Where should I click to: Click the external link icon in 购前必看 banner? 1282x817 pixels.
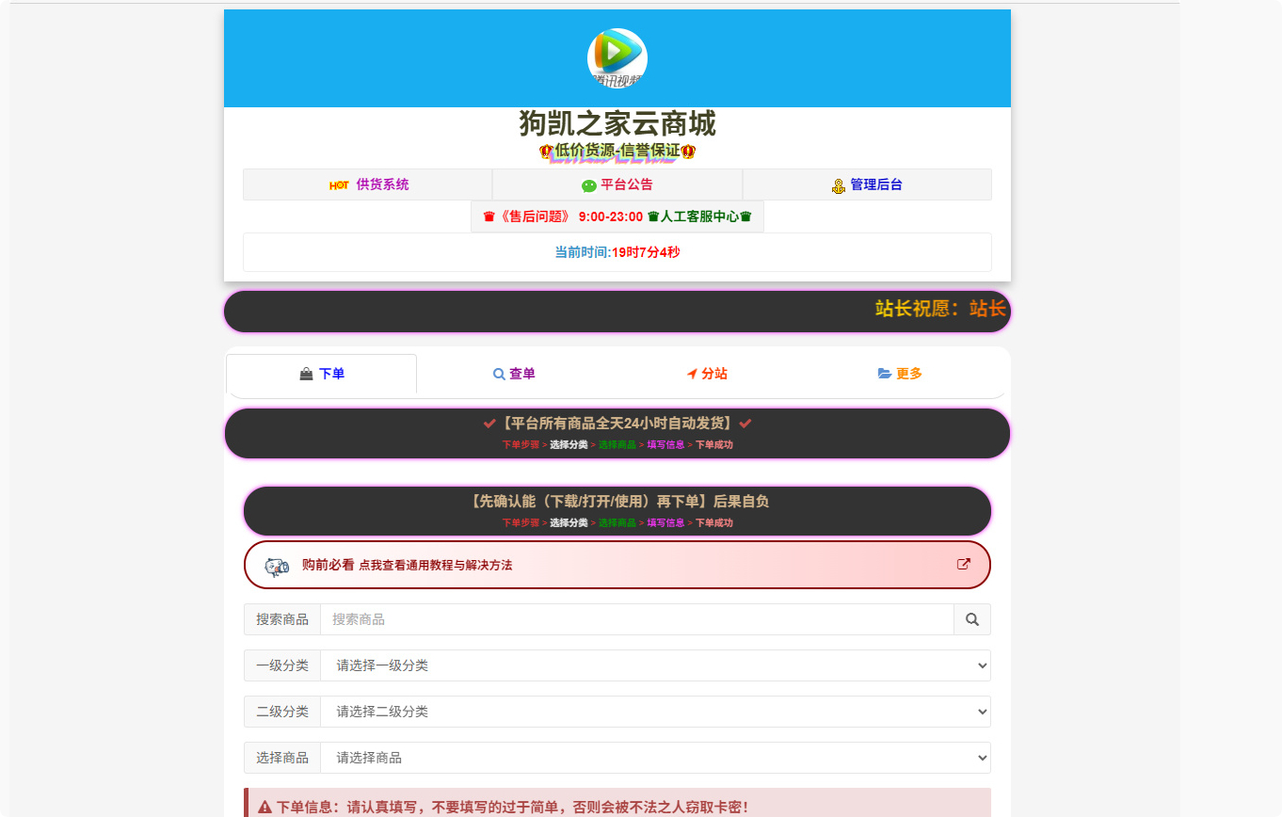964,565
